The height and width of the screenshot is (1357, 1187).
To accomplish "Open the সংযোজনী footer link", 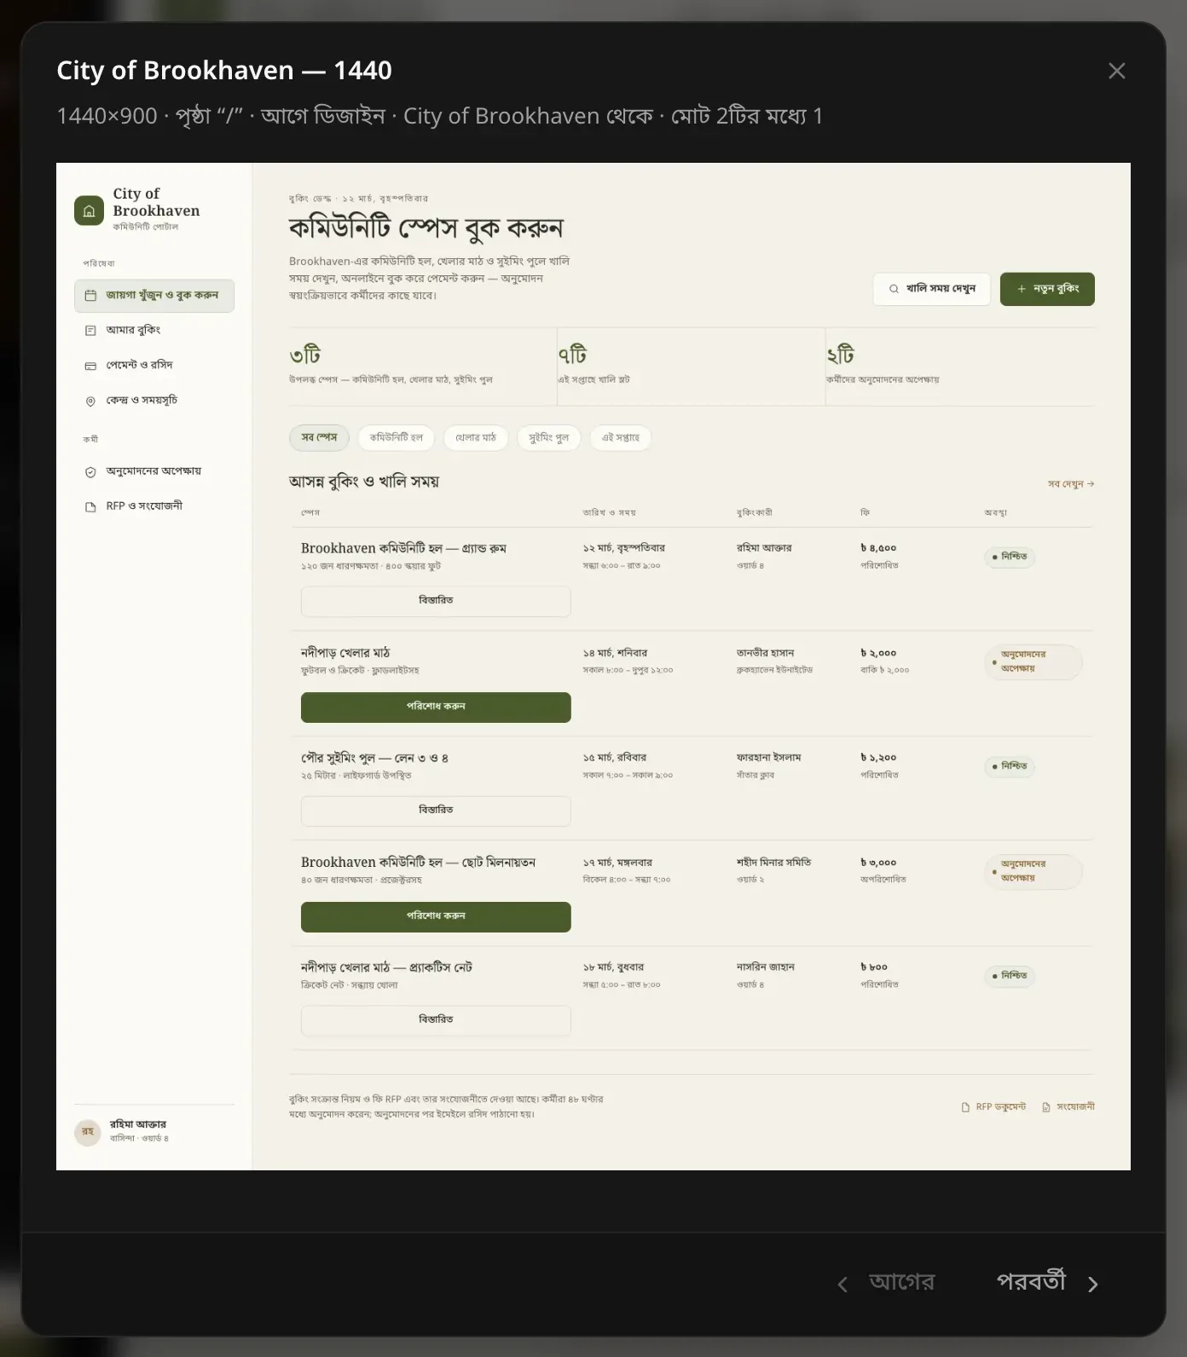I will (x=1068, y=1107).
